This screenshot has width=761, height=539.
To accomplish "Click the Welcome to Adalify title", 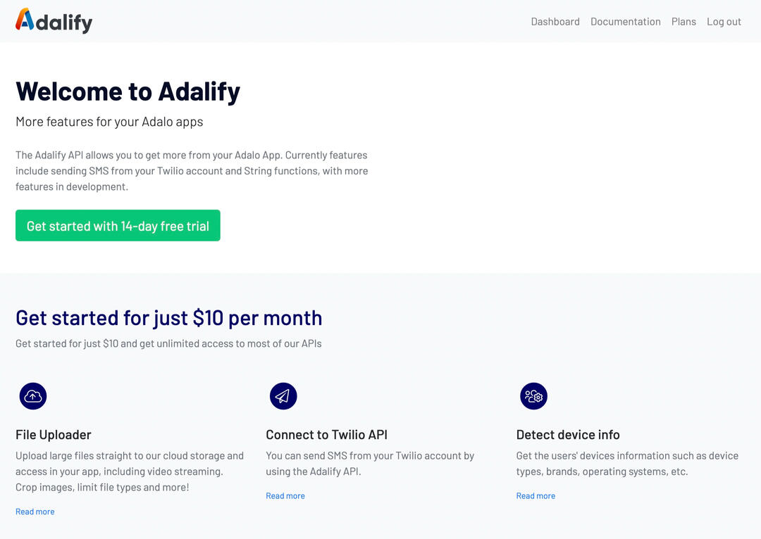I will (x=128, y=91).
